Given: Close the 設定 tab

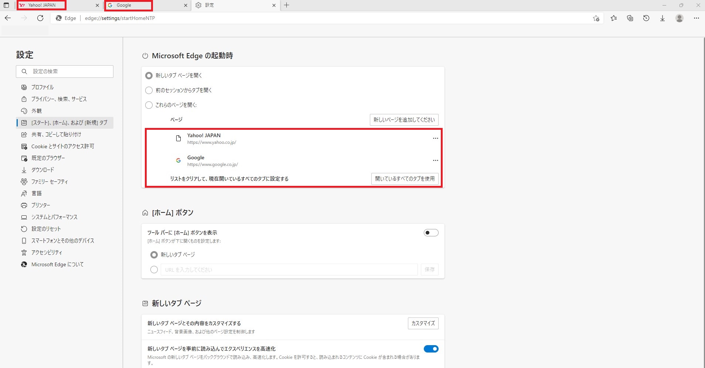Looking at the screenshot, I should 274,5.
